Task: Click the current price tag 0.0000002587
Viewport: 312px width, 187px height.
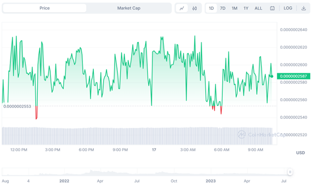Action: tap(293, 76)
